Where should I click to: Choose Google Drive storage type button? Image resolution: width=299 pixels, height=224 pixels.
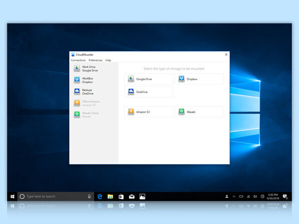(x=148, y=79)
